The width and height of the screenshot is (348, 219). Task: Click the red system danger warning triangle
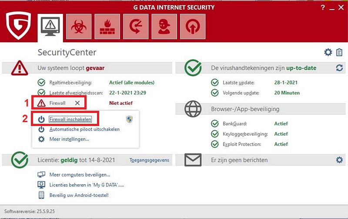point(20,68)
